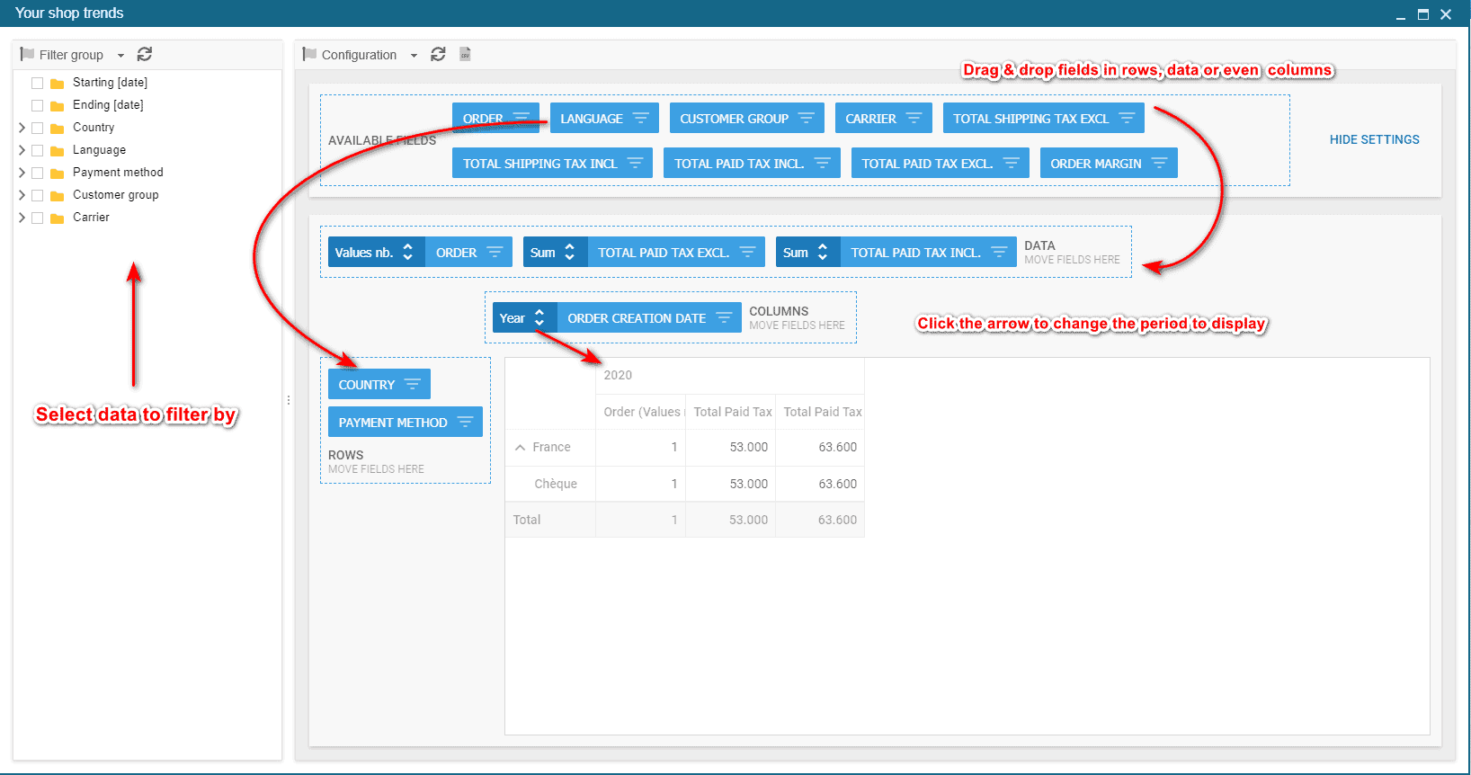The width and height of the screenshot is (1471, 775).
Task: Click the Configuration refresh icon
Action: pos(438,55)
